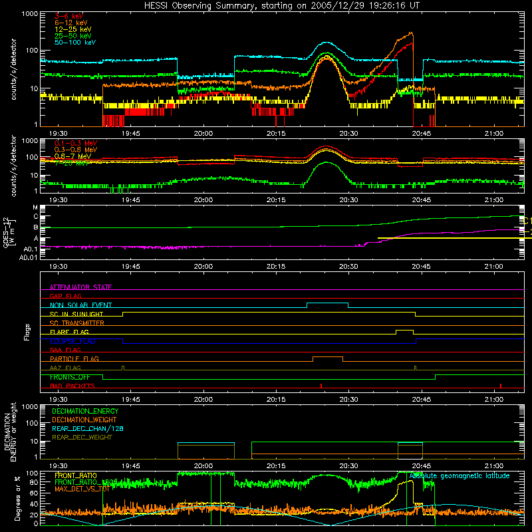Click the yellow 0.8-7 MeV legend entry
532x532 pixels.
(x=72, y=156)
